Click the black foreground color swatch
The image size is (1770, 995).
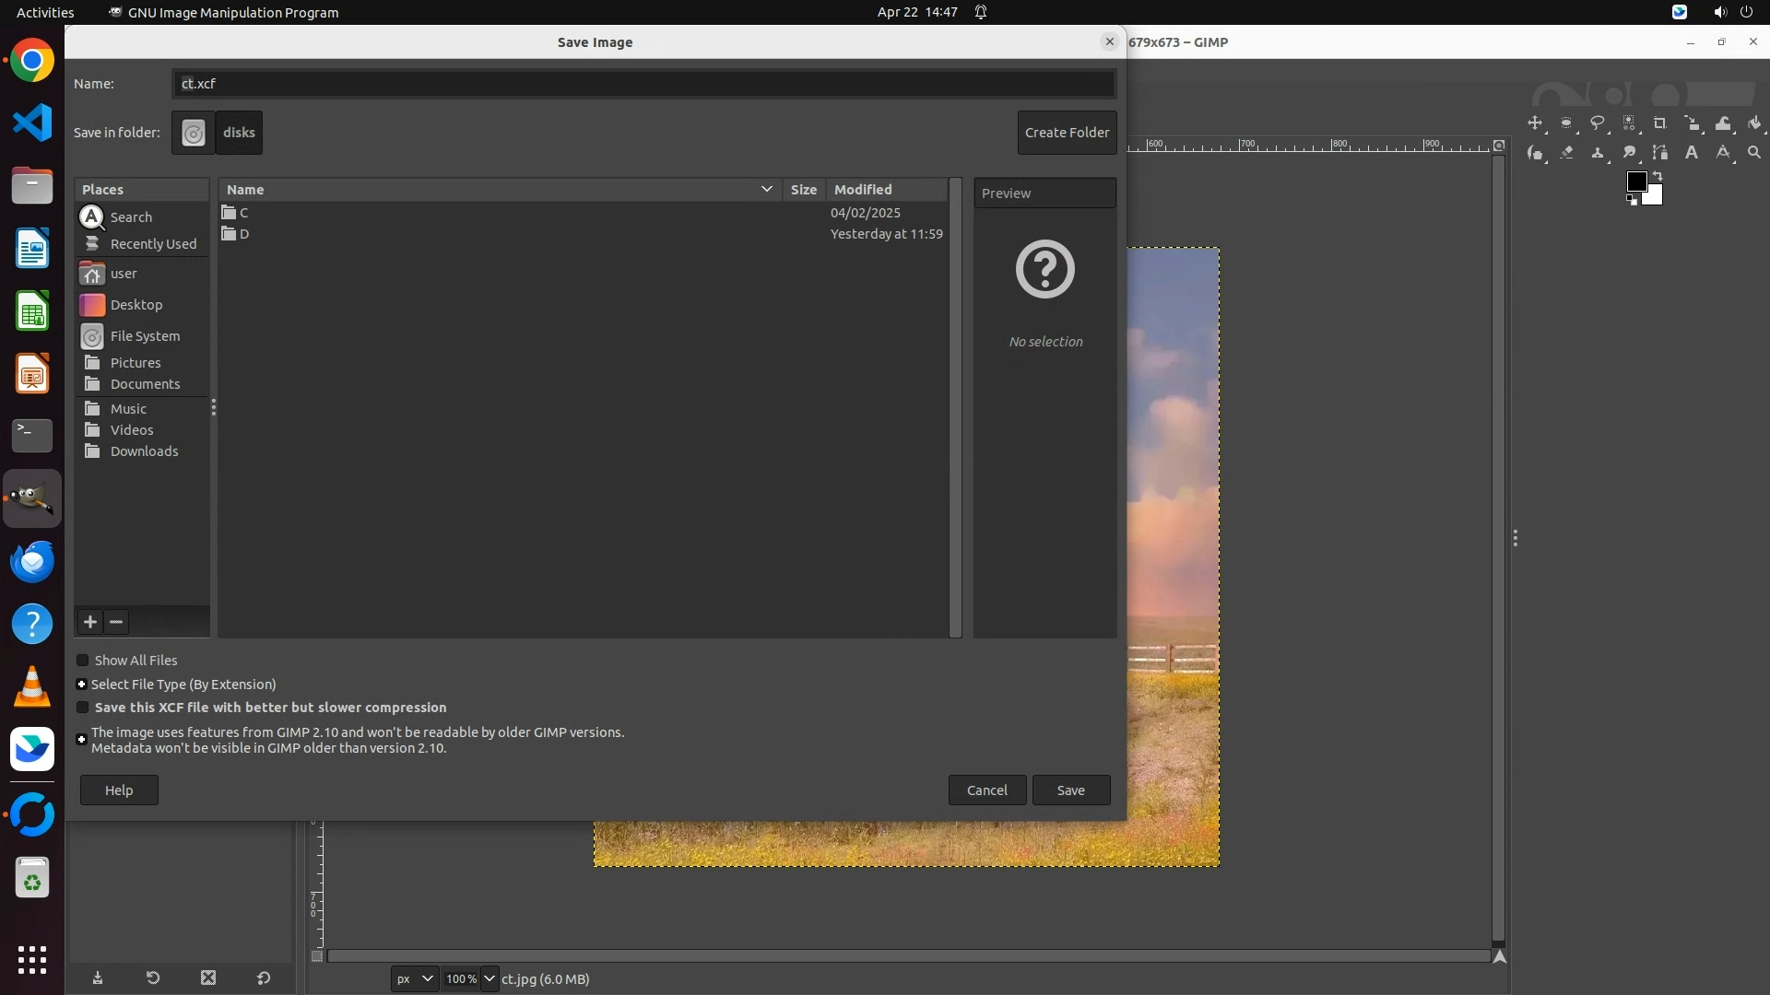1635,181
